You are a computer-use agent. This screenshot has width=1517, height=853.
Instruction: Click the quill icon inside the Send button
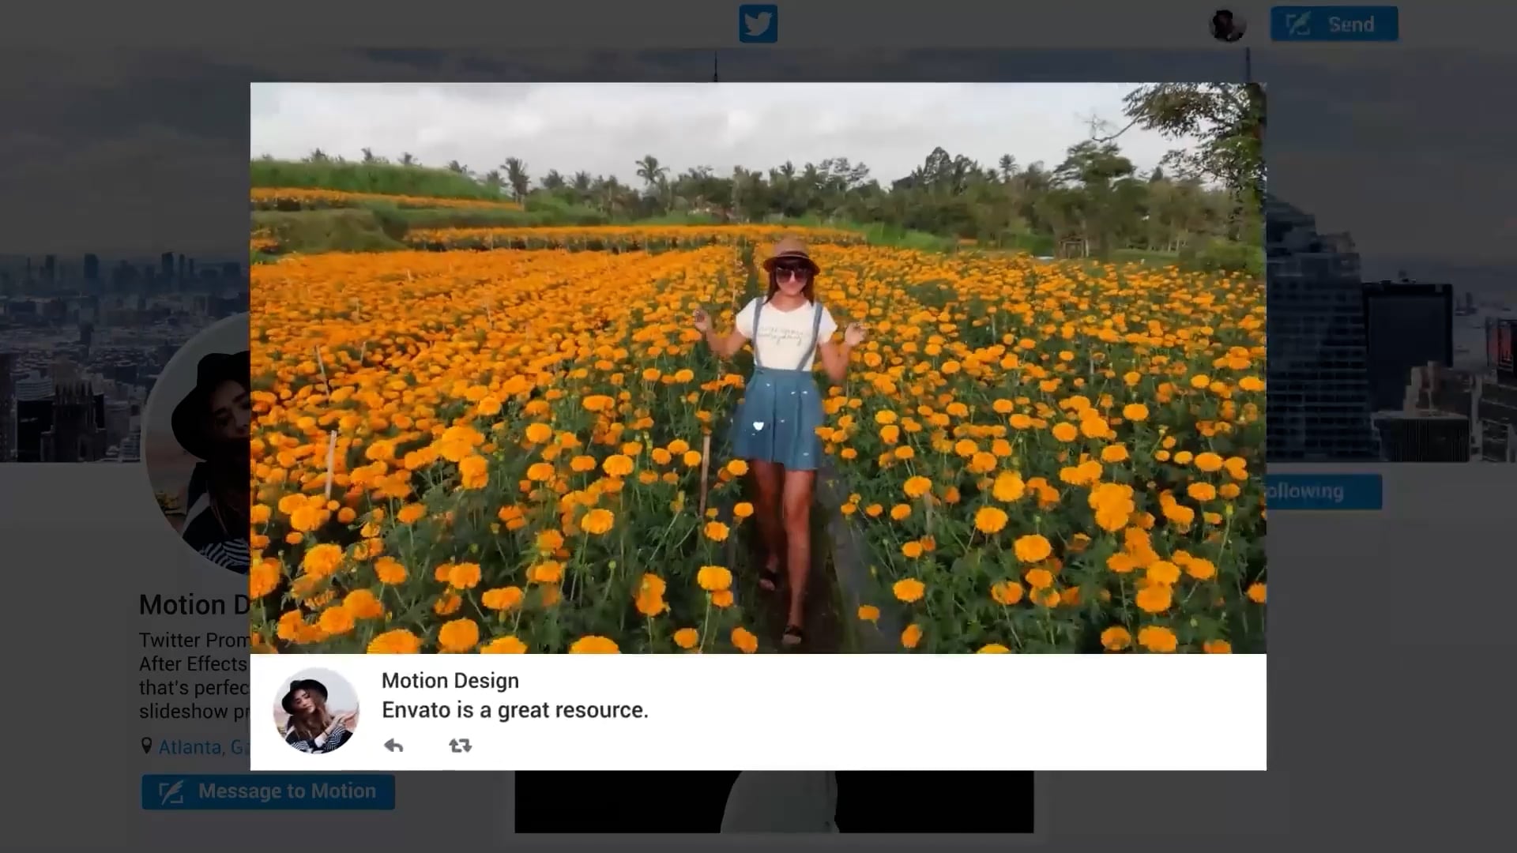pos(1297,24)
